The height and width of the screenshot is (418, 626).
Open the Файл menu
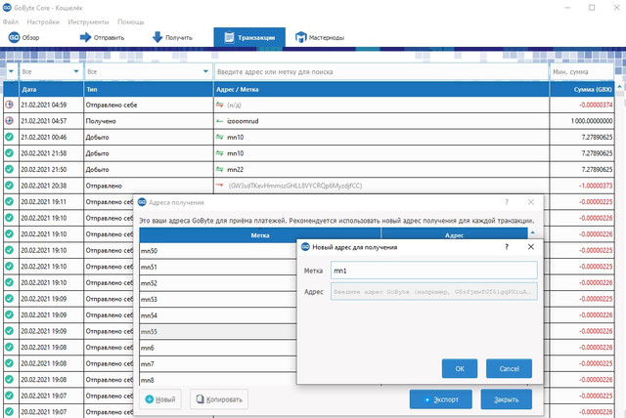[x=11, y=21]
